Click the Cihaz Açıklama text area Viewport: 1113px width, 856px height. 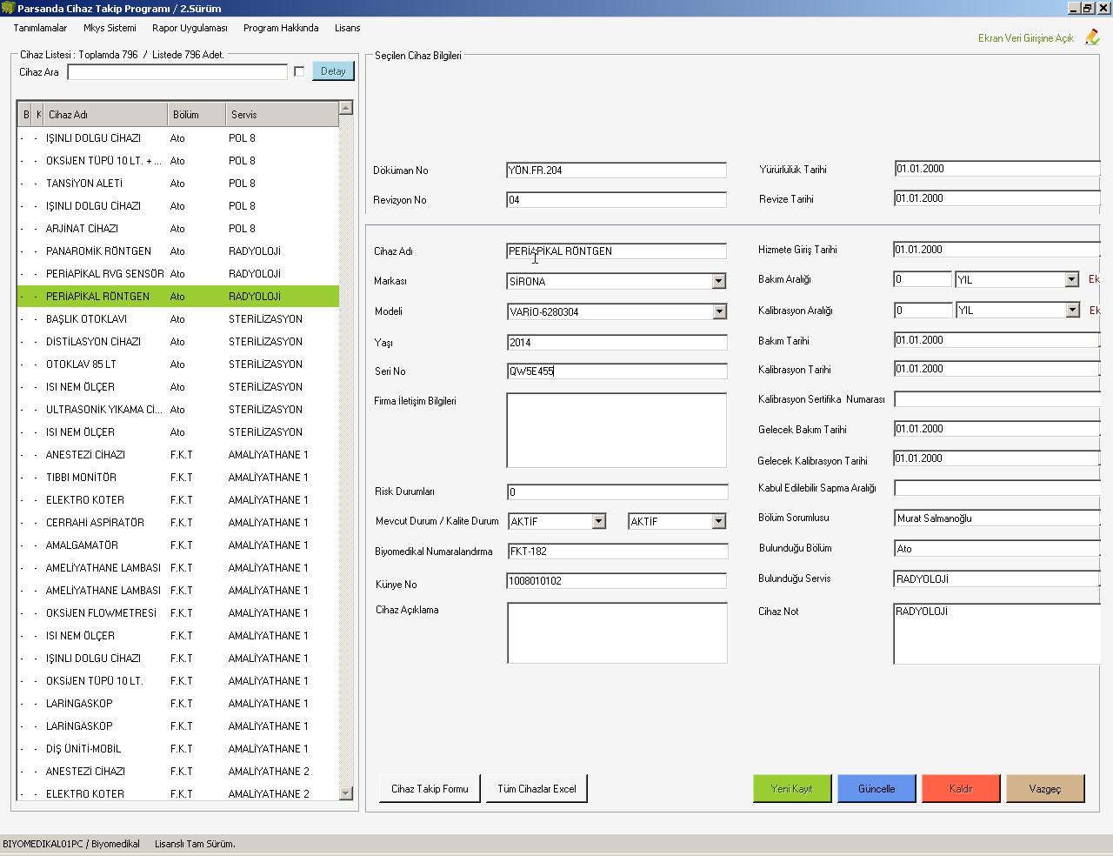pyautogui.click(x=617, y=632)
